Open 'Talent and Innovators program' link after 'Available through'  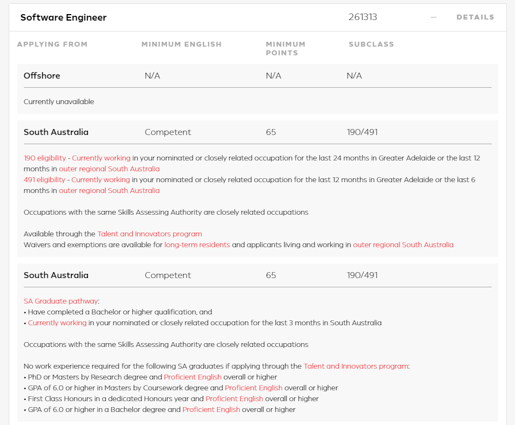click(x=150, y=234)
